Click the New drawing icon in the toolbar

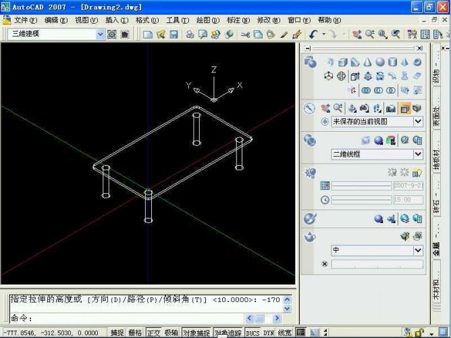tap(148, 34)
